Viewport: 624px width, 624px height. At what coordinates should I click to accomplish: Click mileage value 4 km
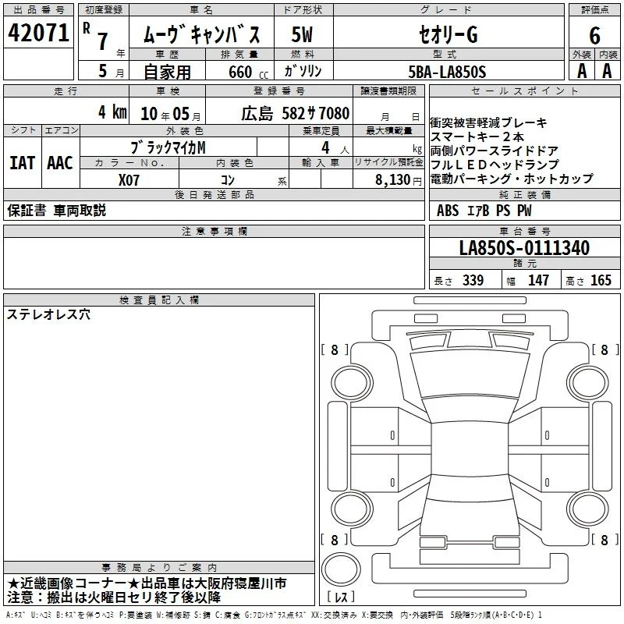(112, 112)
